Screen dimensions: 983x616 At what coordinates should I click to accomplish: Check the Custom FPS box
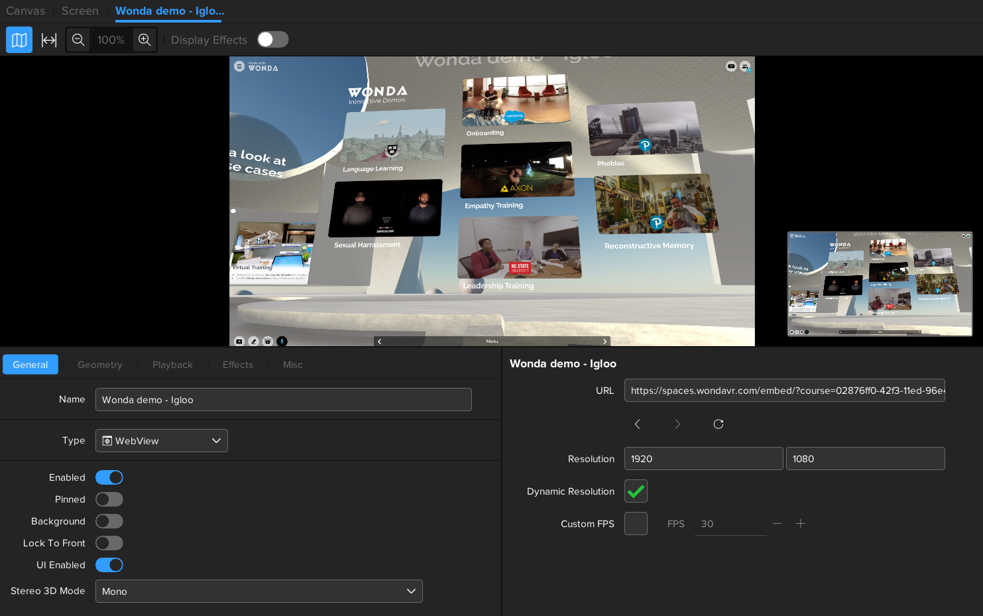coord(636,524)
